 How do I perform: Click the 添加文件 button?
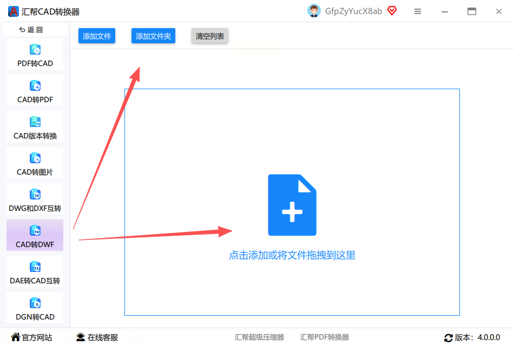[97, 36]
